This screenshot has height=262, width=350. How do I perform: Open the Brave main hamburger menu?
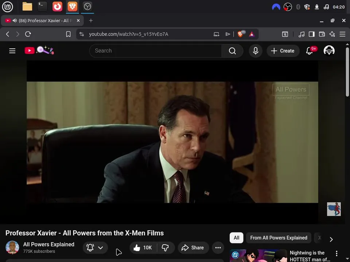click(x=342, y=34)
